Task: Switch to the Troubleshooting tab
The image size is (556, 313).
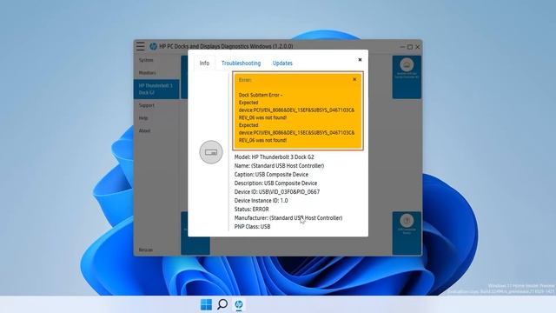Action: [x=242, y=63]
